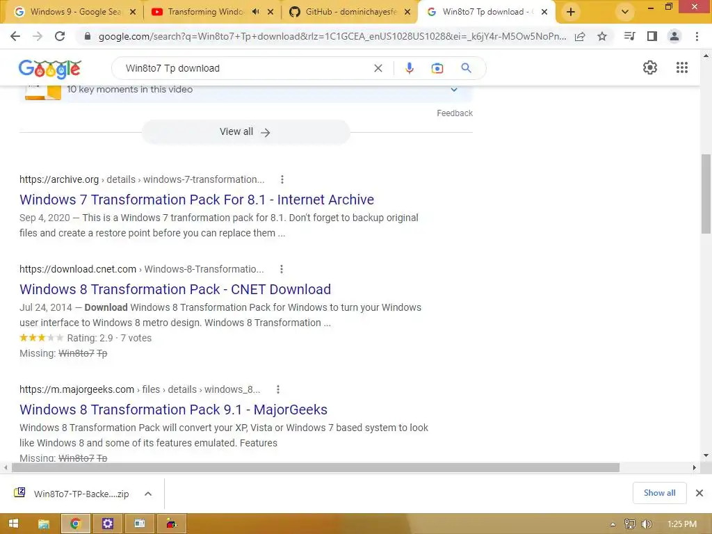Switch to GitHub dominichayesfe tab
The height and width of the screenshot is (534, 712).
coord(350,12)
